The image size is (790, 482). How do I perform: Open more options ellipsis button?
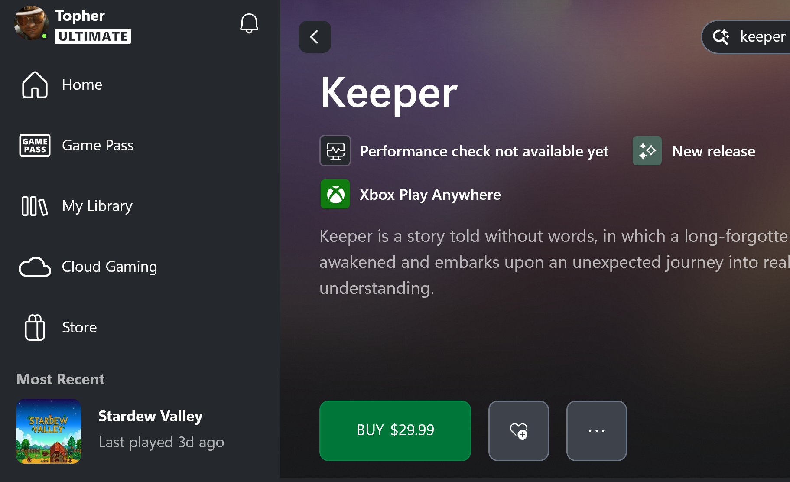[x=596, y=430]
